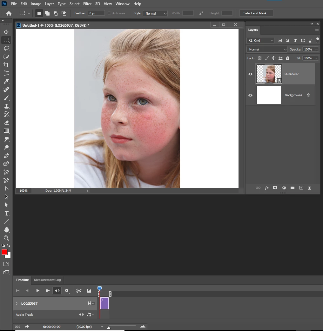This screenshot has width=323, height=331.
Task: Open the Fill slider dropdown
Action: point(316,58)
